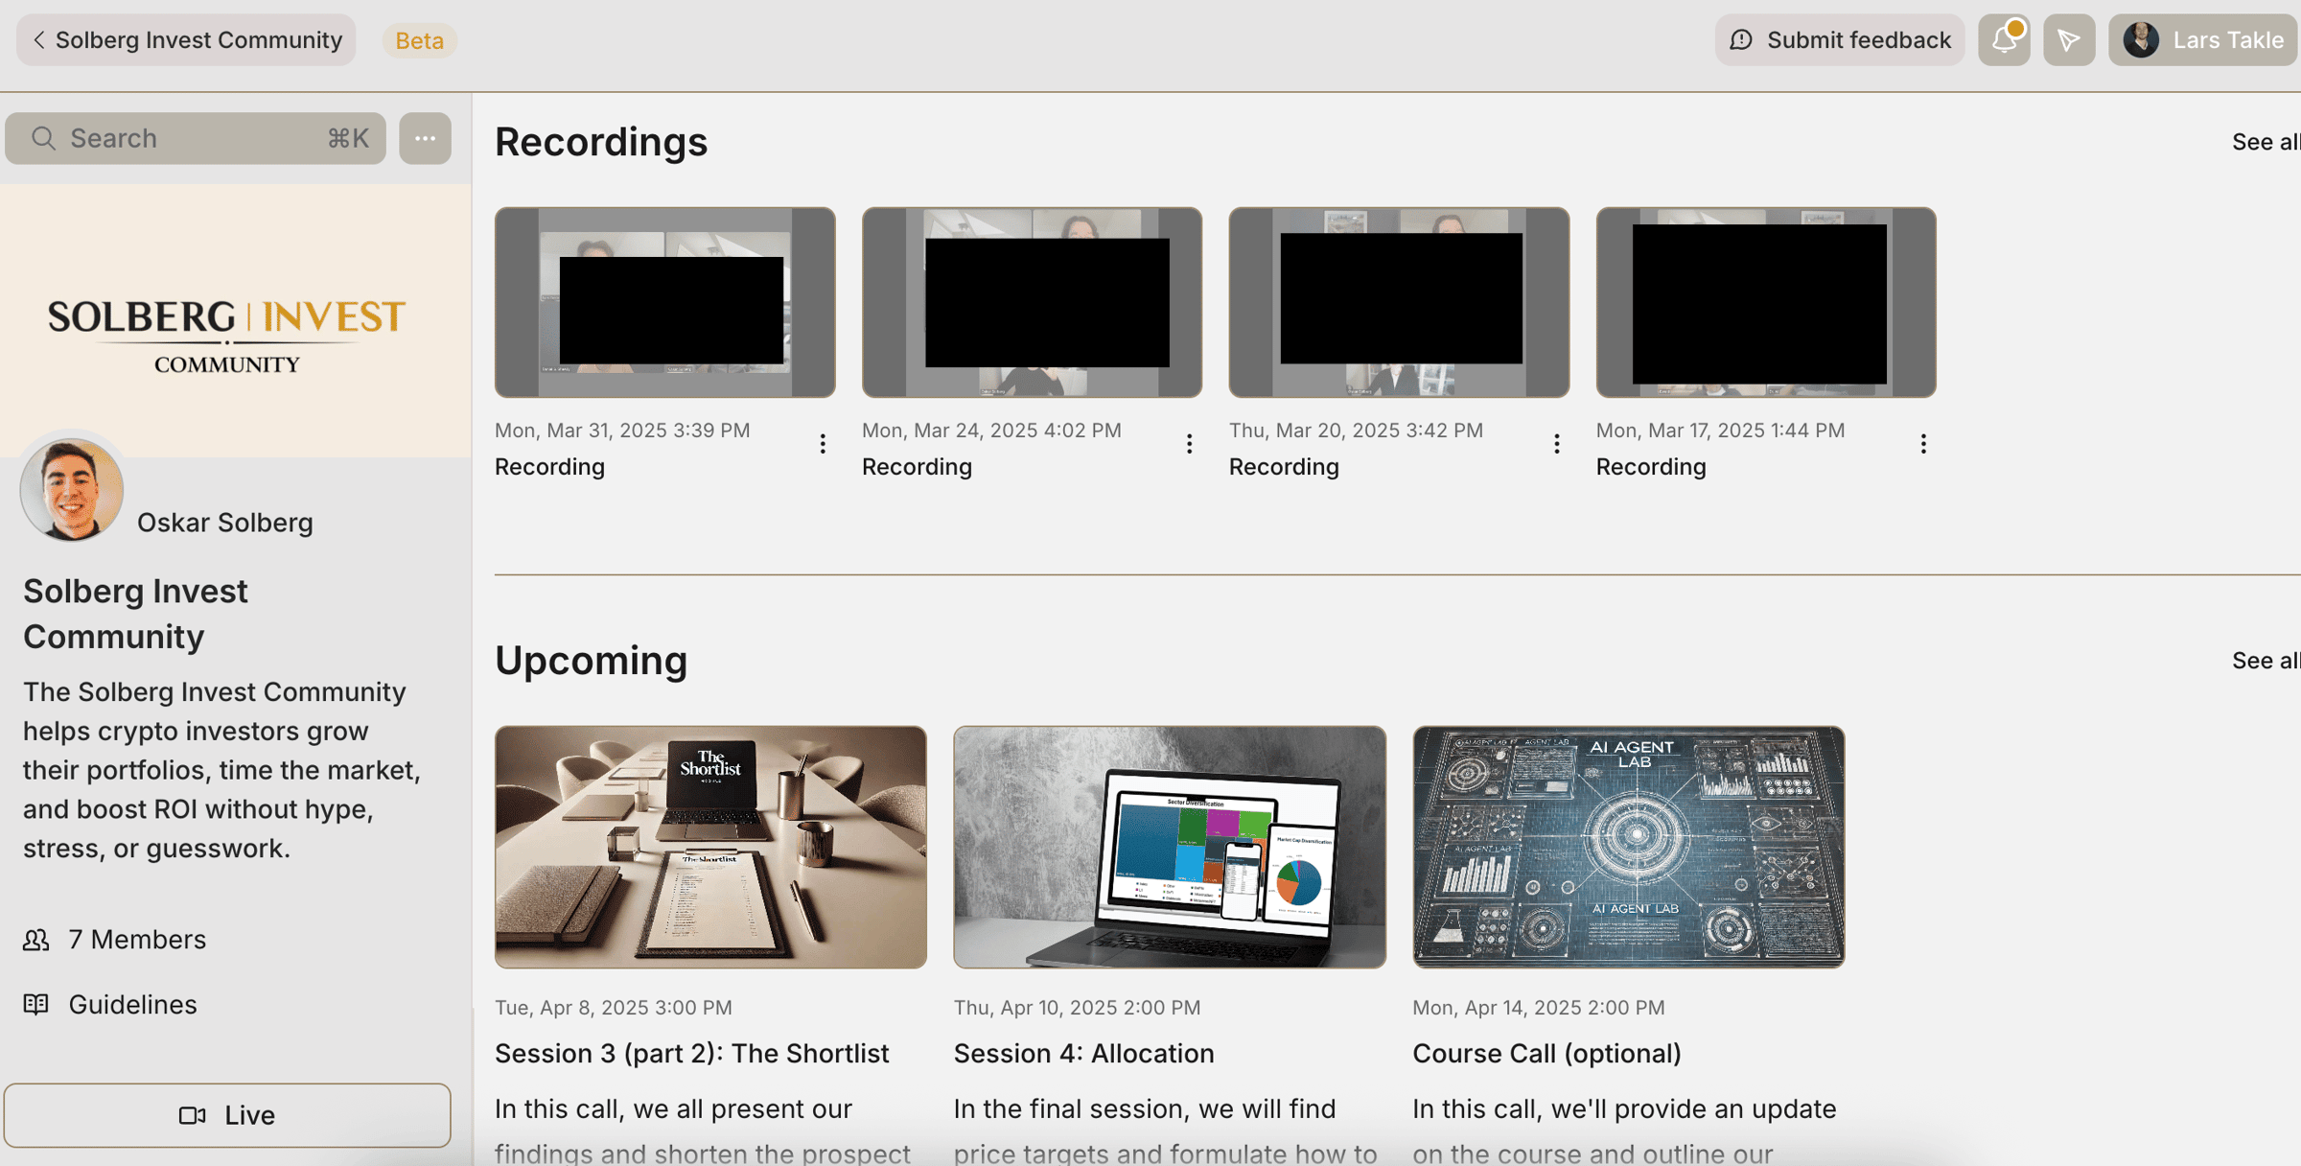Open Session 4: Allocation title

(1083, 1053)
